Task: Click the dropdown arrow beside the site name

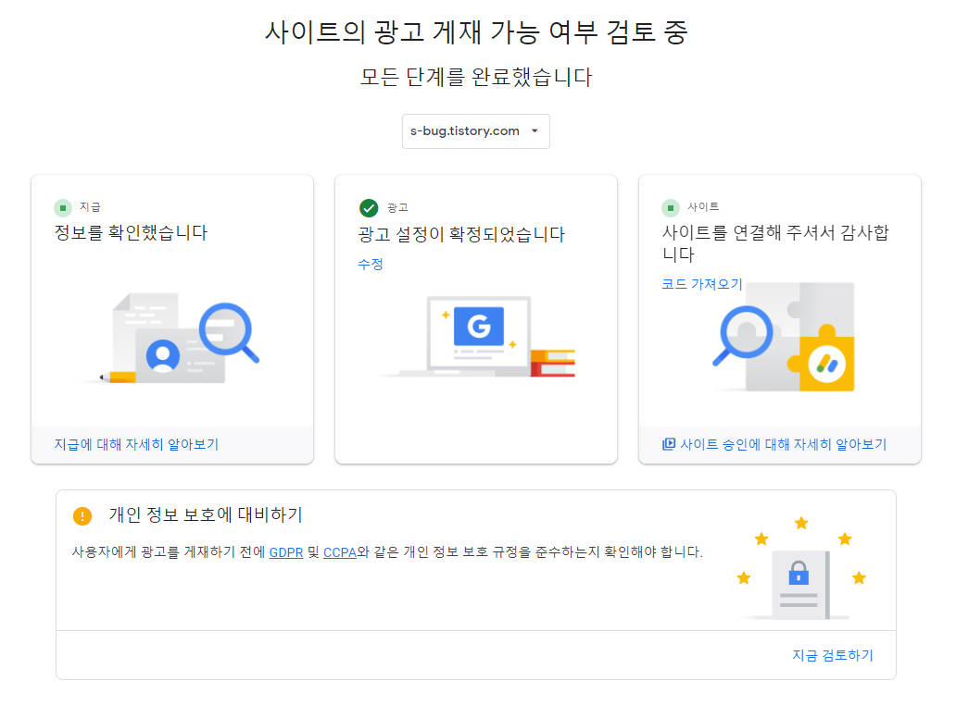Action: pyautogui.click(x=533, y=130)
